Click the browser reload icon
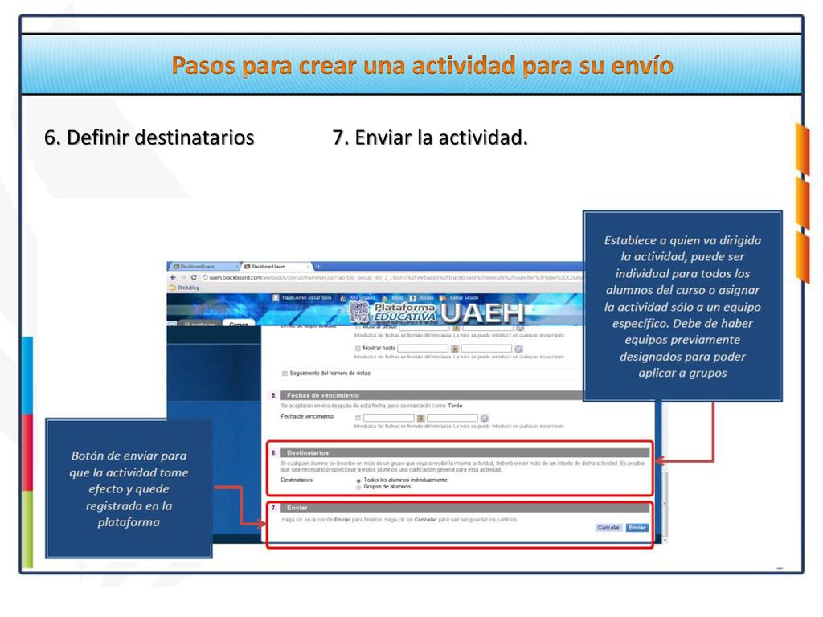The image size is (823, 617). pos(194,277)
